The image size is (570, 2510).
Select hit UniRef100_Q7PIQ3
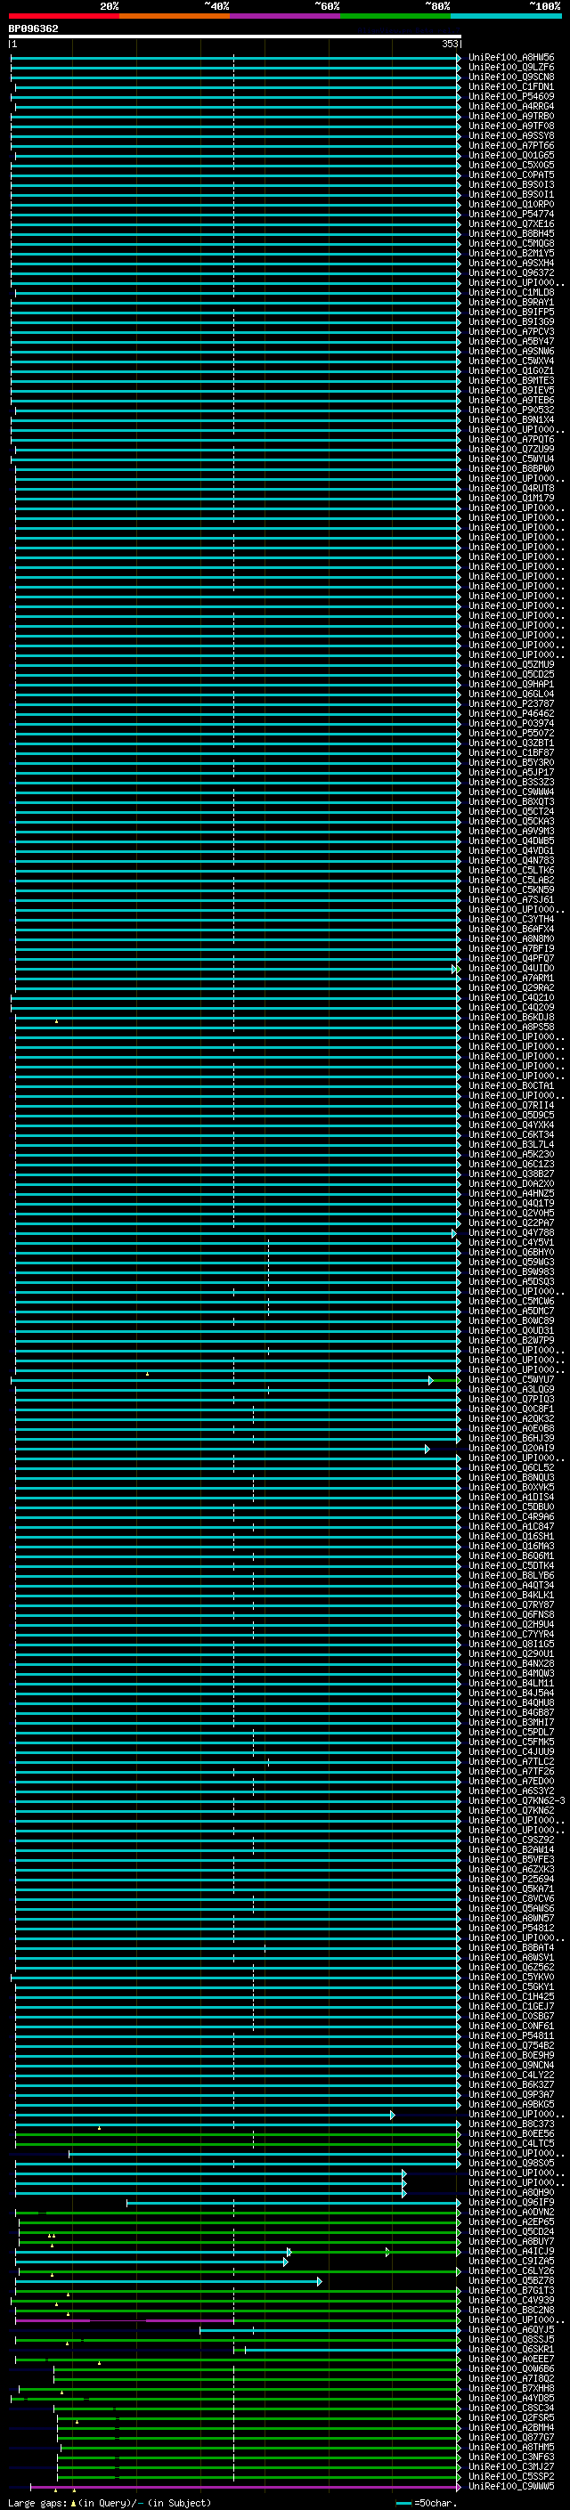tap(511, 1399)
